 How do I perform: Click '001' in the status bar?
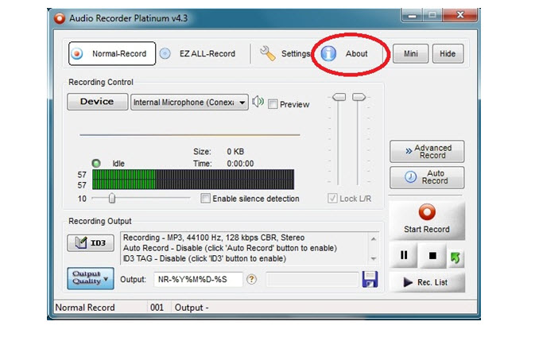[x=157, y=308]
